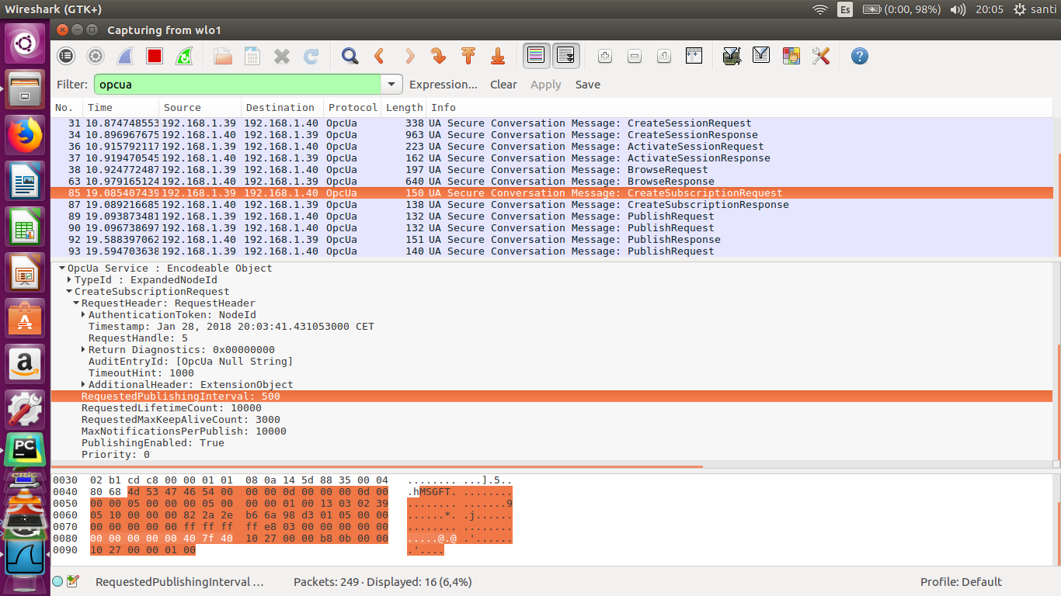Toggle packet list colorization
Screen dimensions: 1061x596
click(x=537, y=55)
